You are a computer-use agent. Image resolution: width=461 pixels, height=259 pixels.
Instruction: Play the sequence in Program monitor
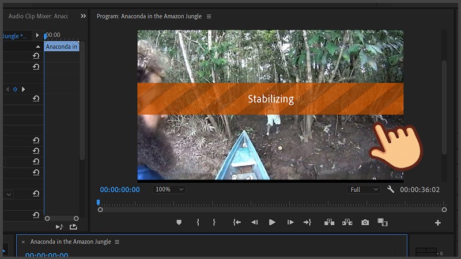(272, 222)
